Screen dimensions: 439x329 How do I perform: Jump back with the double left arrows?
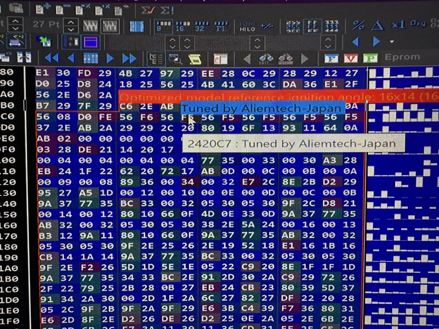[x=52, y=58]
